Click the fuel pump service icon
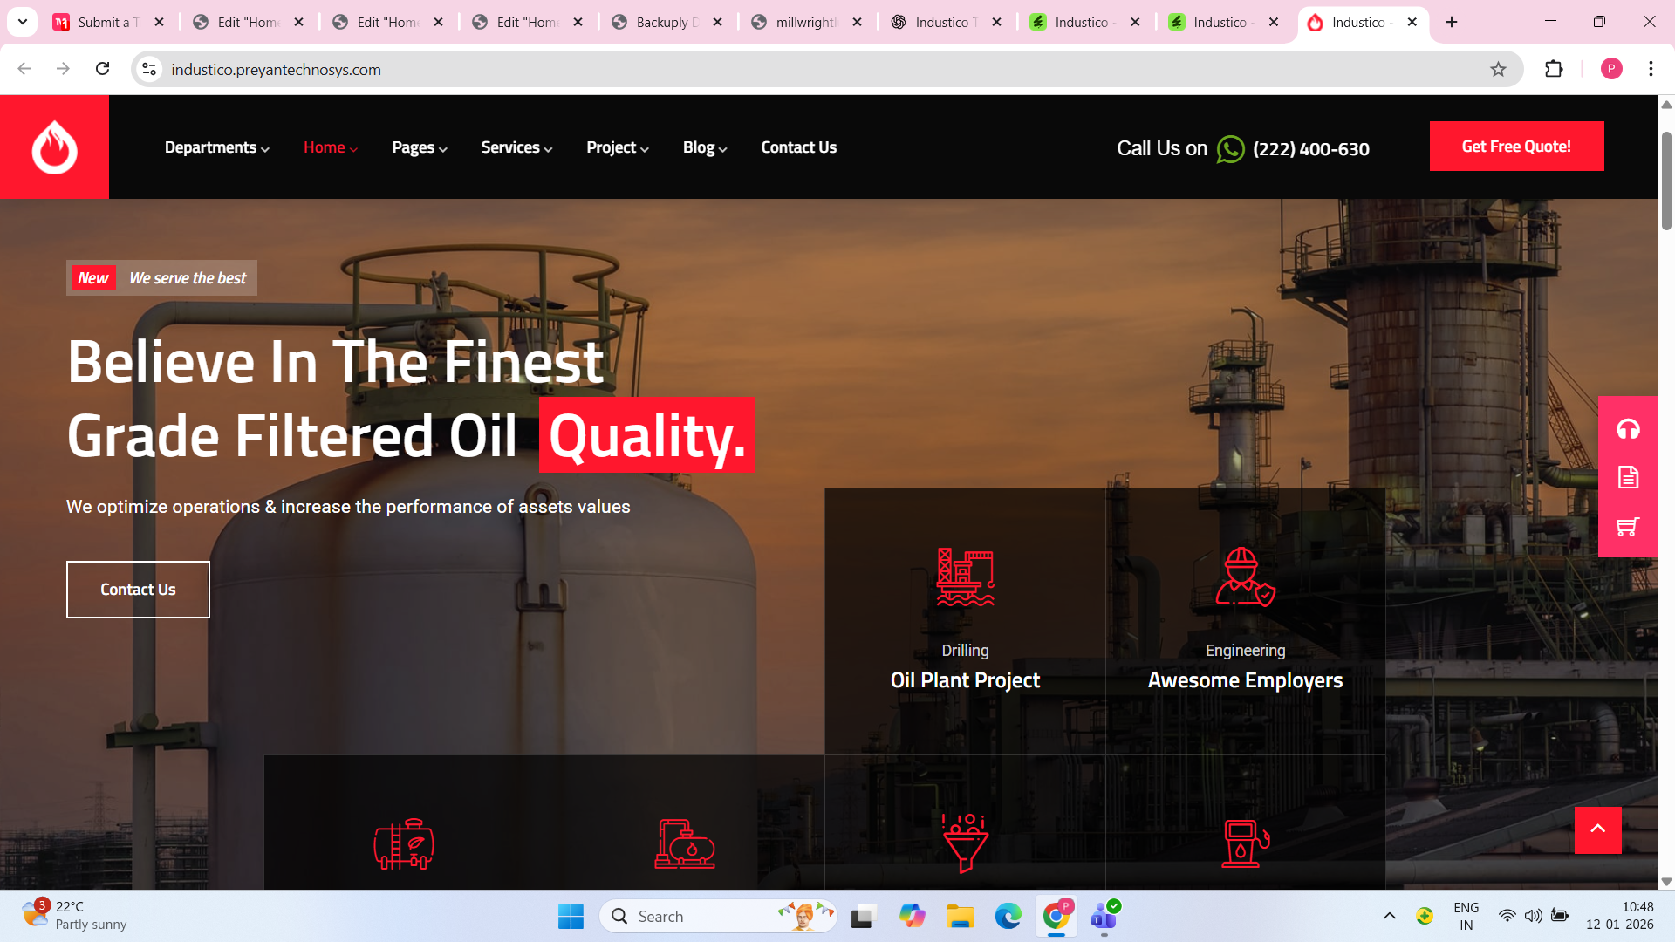Image resolution: width=1675 pixels, height=942 pixels. 1245,843
